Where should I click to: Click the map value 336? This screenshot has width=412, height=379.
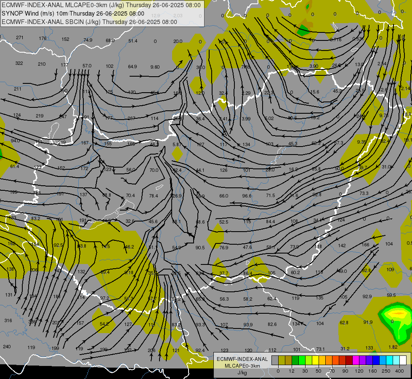coord(32,322)
